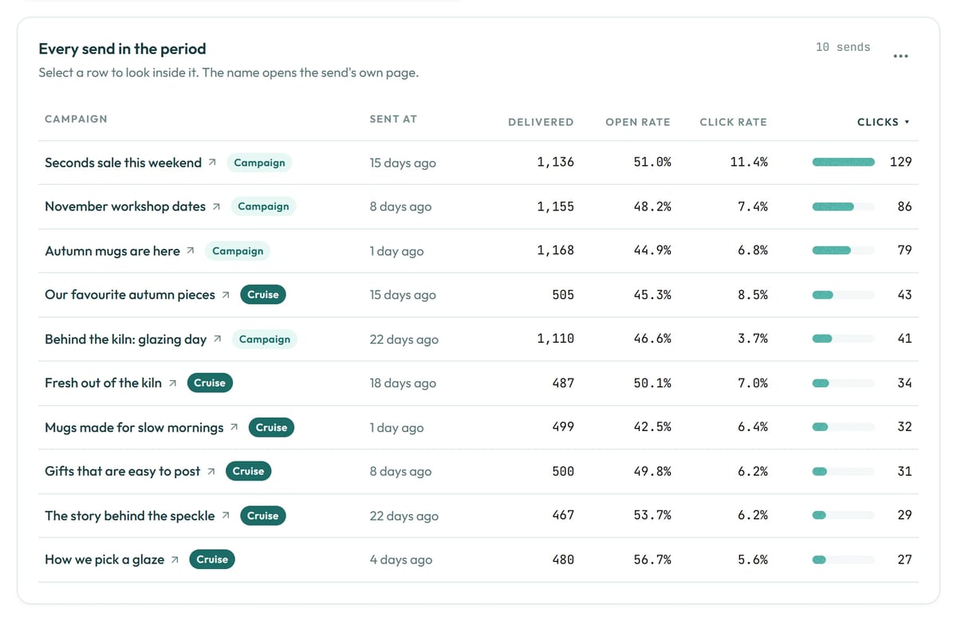This screenshot has height=620, width=957.
Task: Open Mugs made for slow mornings page
Action: [134, 427]
